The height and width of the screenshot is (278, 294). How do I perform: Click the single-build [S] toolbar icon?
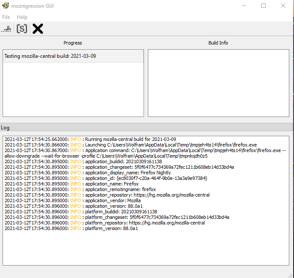point(22,29)
